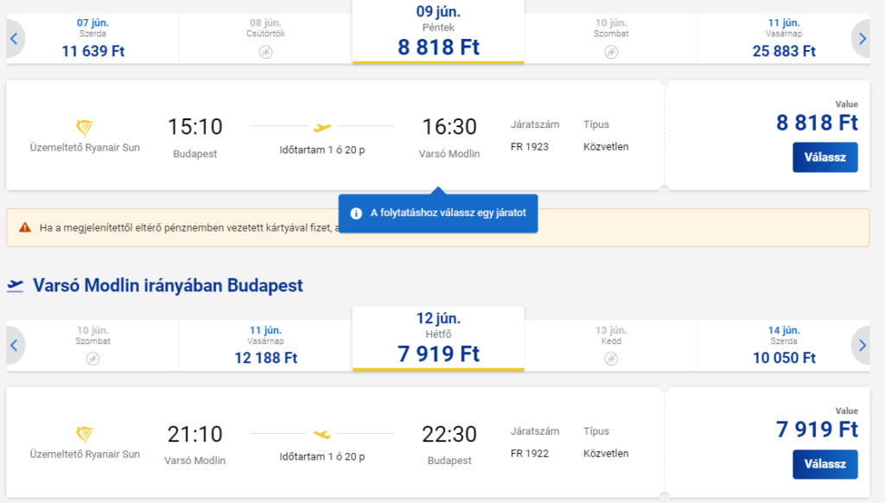Select the 09 jún. Péntek date tab
The image size is (885, 503).
click(x=438, y=32)
